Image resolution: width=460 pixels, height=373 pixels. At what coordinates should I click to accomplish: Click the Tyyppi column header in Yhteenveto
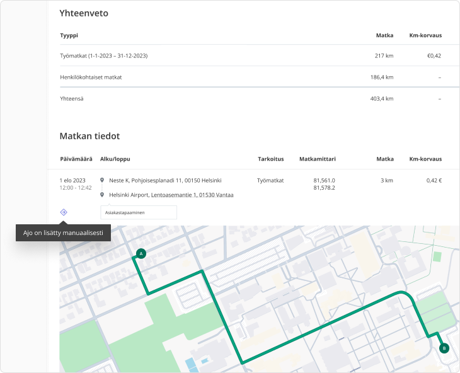pos(69,35)
